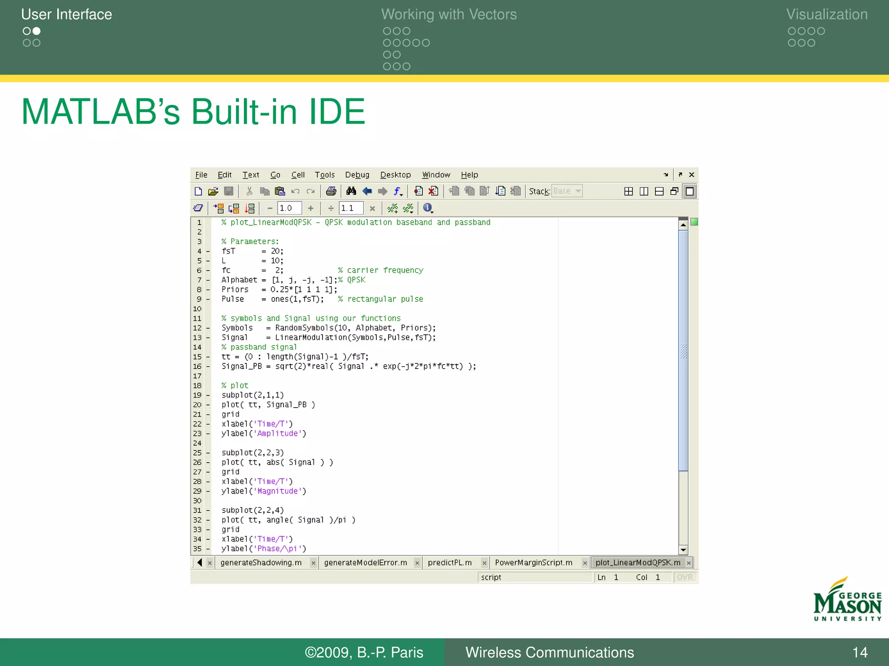This screenshot has height=666, width=889.
Task: Open the cell mode info icon
Action: pos(428,209)
